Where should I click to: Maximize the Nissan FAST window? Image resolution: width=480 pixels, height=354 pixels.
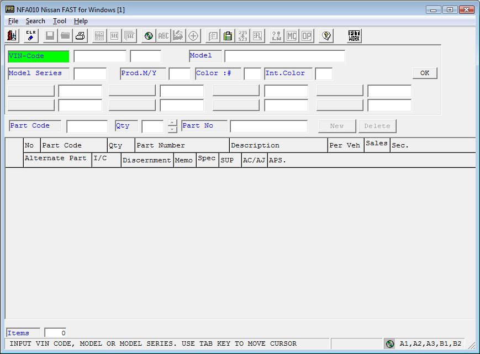coord(450,10)
